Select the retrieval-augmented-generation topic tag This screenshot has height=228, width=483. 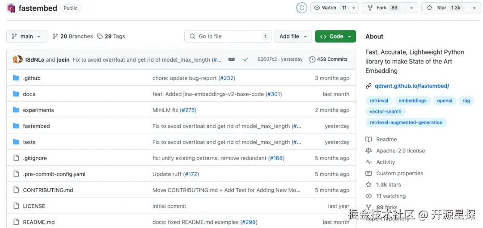coord(406,122)
